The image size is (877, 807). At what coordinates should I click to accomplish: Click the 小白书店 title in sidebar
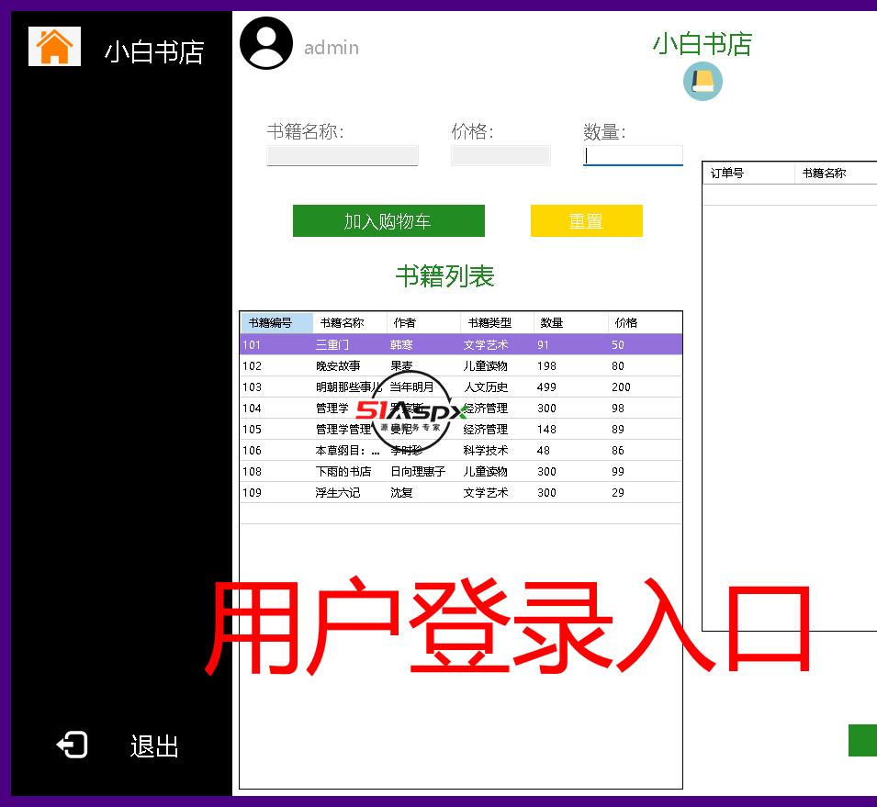pos(154,52)
